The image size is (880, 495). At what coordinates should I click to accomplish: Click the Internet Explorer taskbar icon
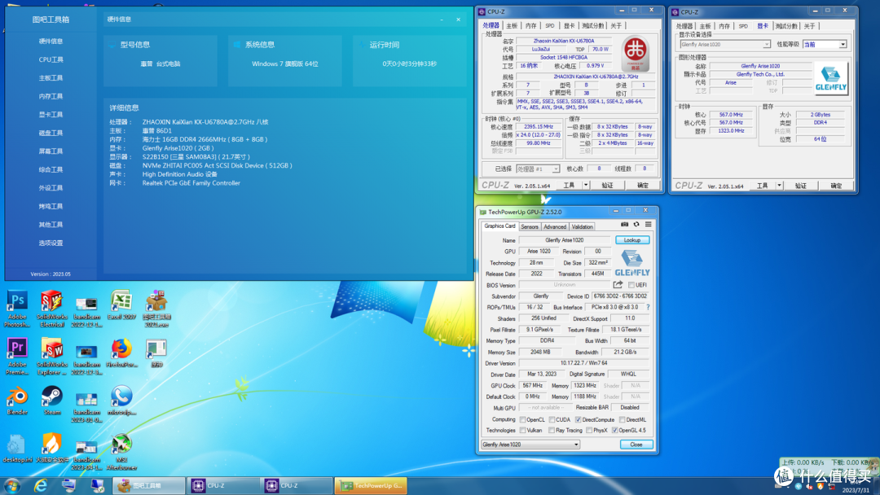click(x=41, y=485)
